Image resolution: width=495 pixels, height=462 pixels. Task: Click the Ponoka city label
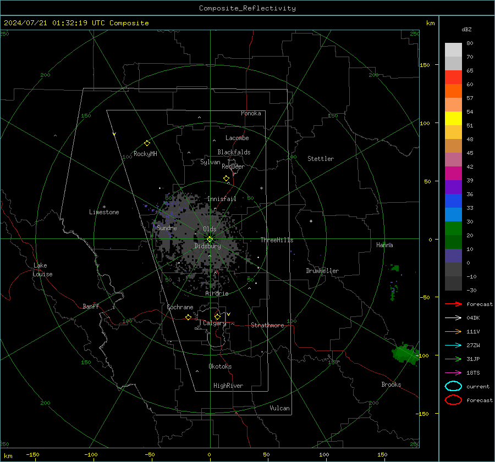click(251, 113)
